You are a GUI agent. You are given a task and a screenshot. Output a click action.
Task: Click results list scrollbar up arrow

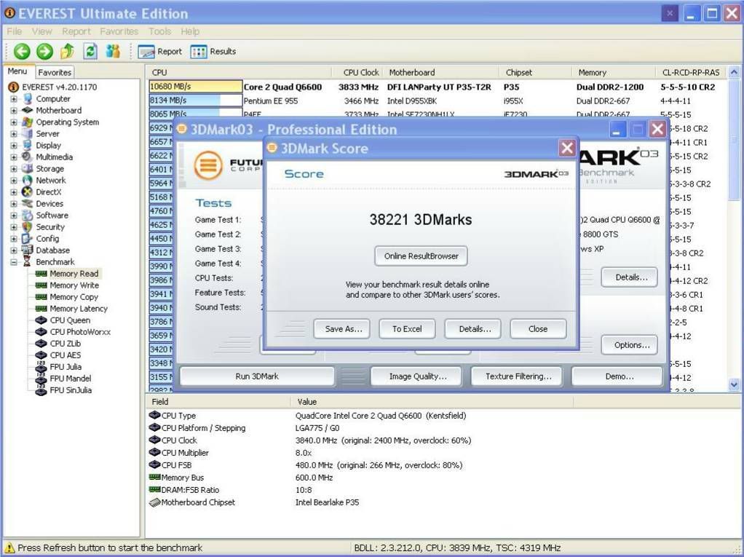tap(734, 73)
